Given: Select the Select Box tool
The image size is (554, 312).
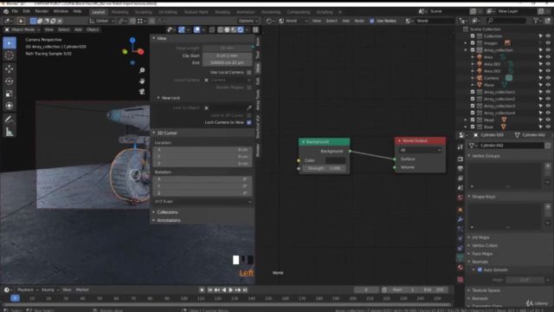Looking at the screenshot, I should 10,42.
